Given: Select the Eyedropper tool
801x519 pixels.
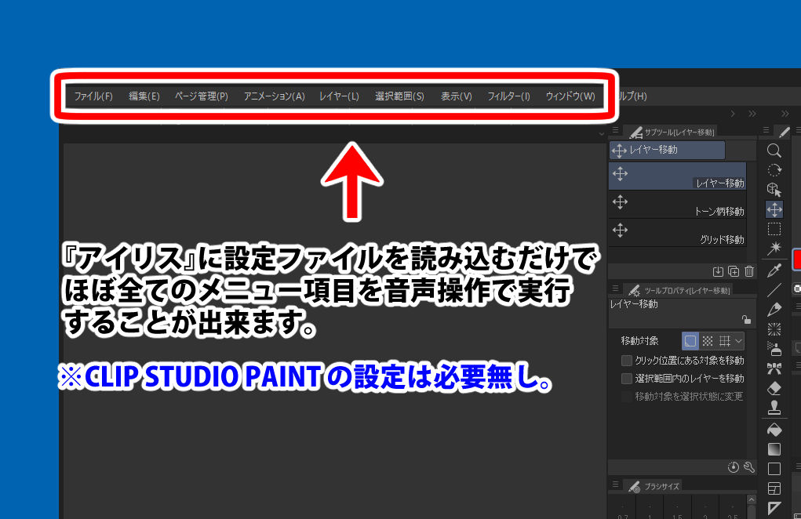Looking at the screenshot, I should point(774,270).
